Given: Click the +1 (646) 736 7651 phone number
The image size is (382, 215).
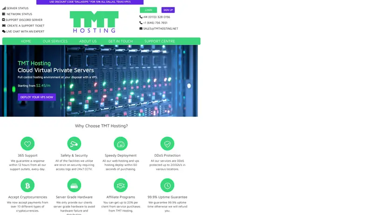Looking at the screenshot, I should tap(155, 23).
